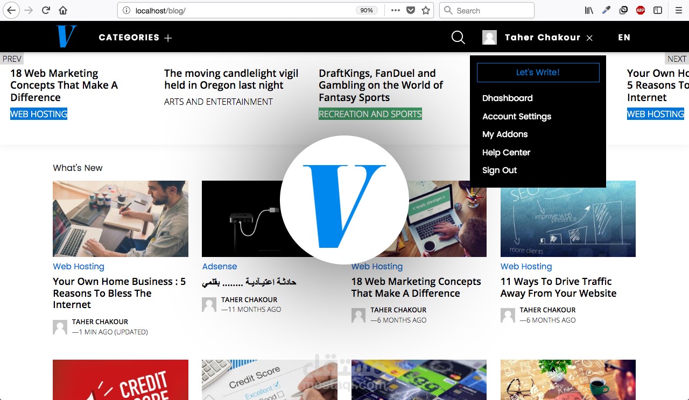Go back with browser back arrow
Screen dimensions: 689x400
(11, 10)
